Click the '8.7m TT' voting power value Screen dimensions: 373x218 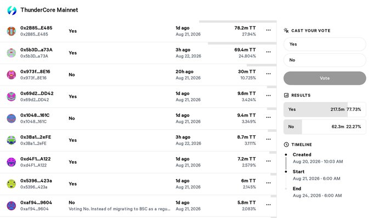(246, 137)
